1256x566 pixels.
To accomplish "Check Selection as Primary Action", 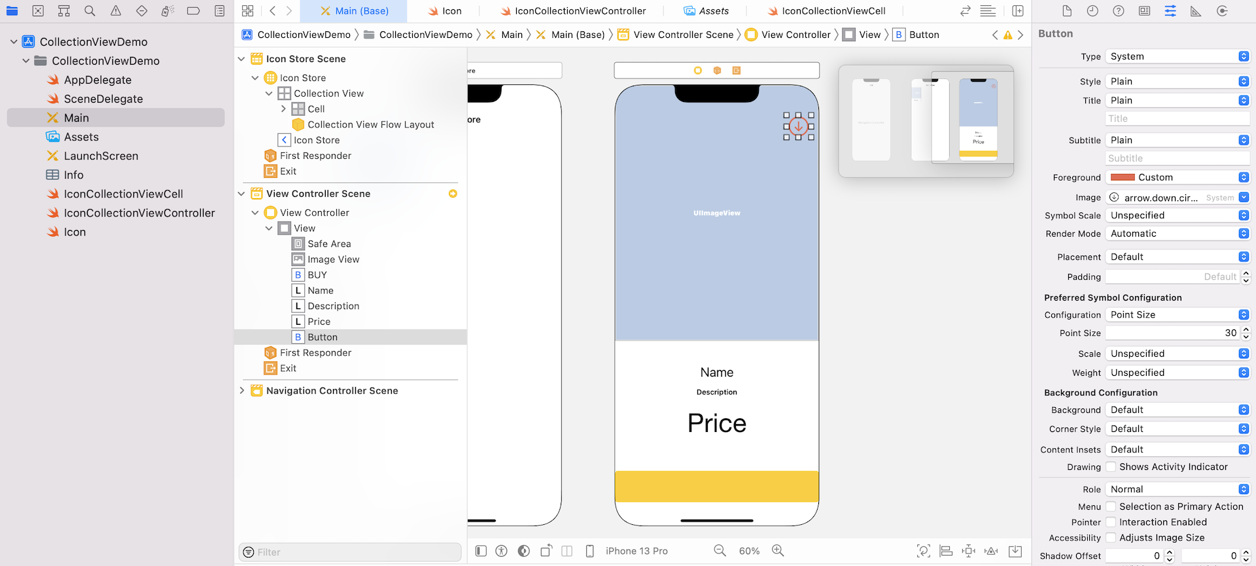I will 1111,507.
